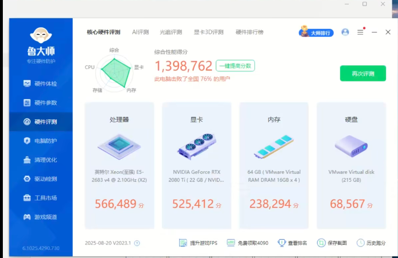
Task: Click VMware Virtual disk (215 GB) text
Action: pyautogui.click(x=351, y=176)
